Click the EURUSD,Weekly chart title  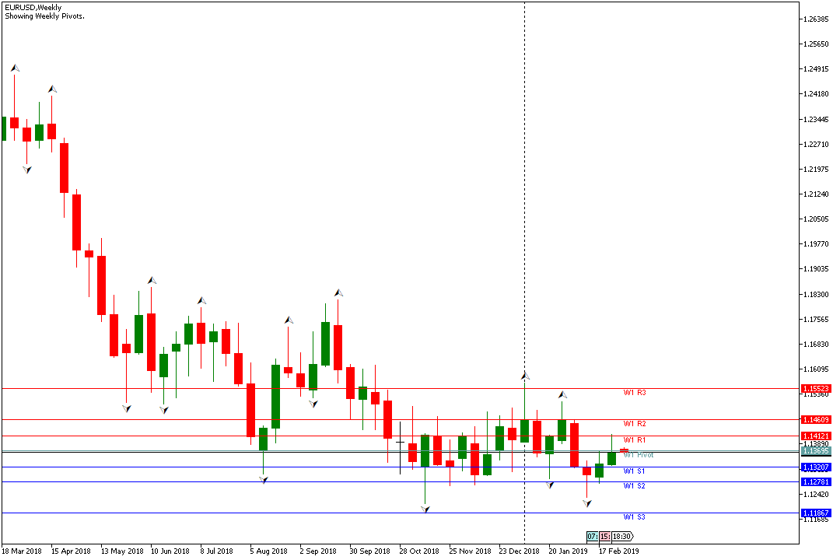(x=33, y=7)
